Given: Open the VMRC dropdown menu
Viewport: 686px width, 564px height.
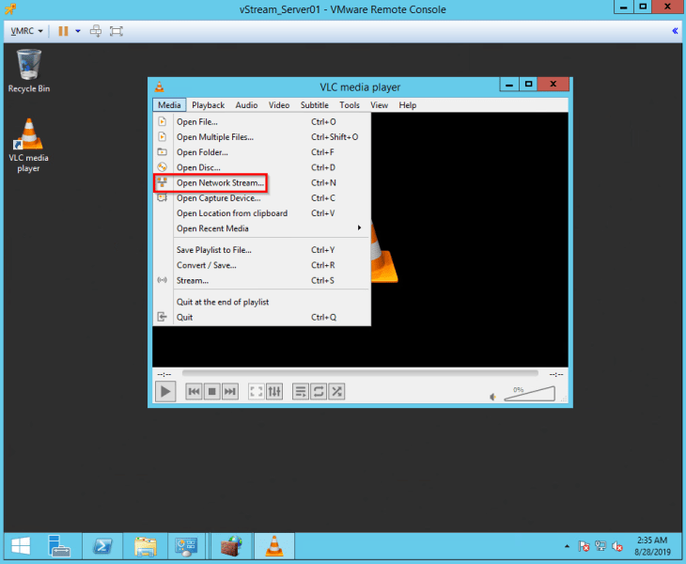Looking at the screenshot, I should click(27, 31).
